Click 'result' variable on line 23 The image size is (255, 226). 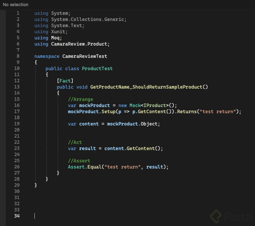coord(88,148)
